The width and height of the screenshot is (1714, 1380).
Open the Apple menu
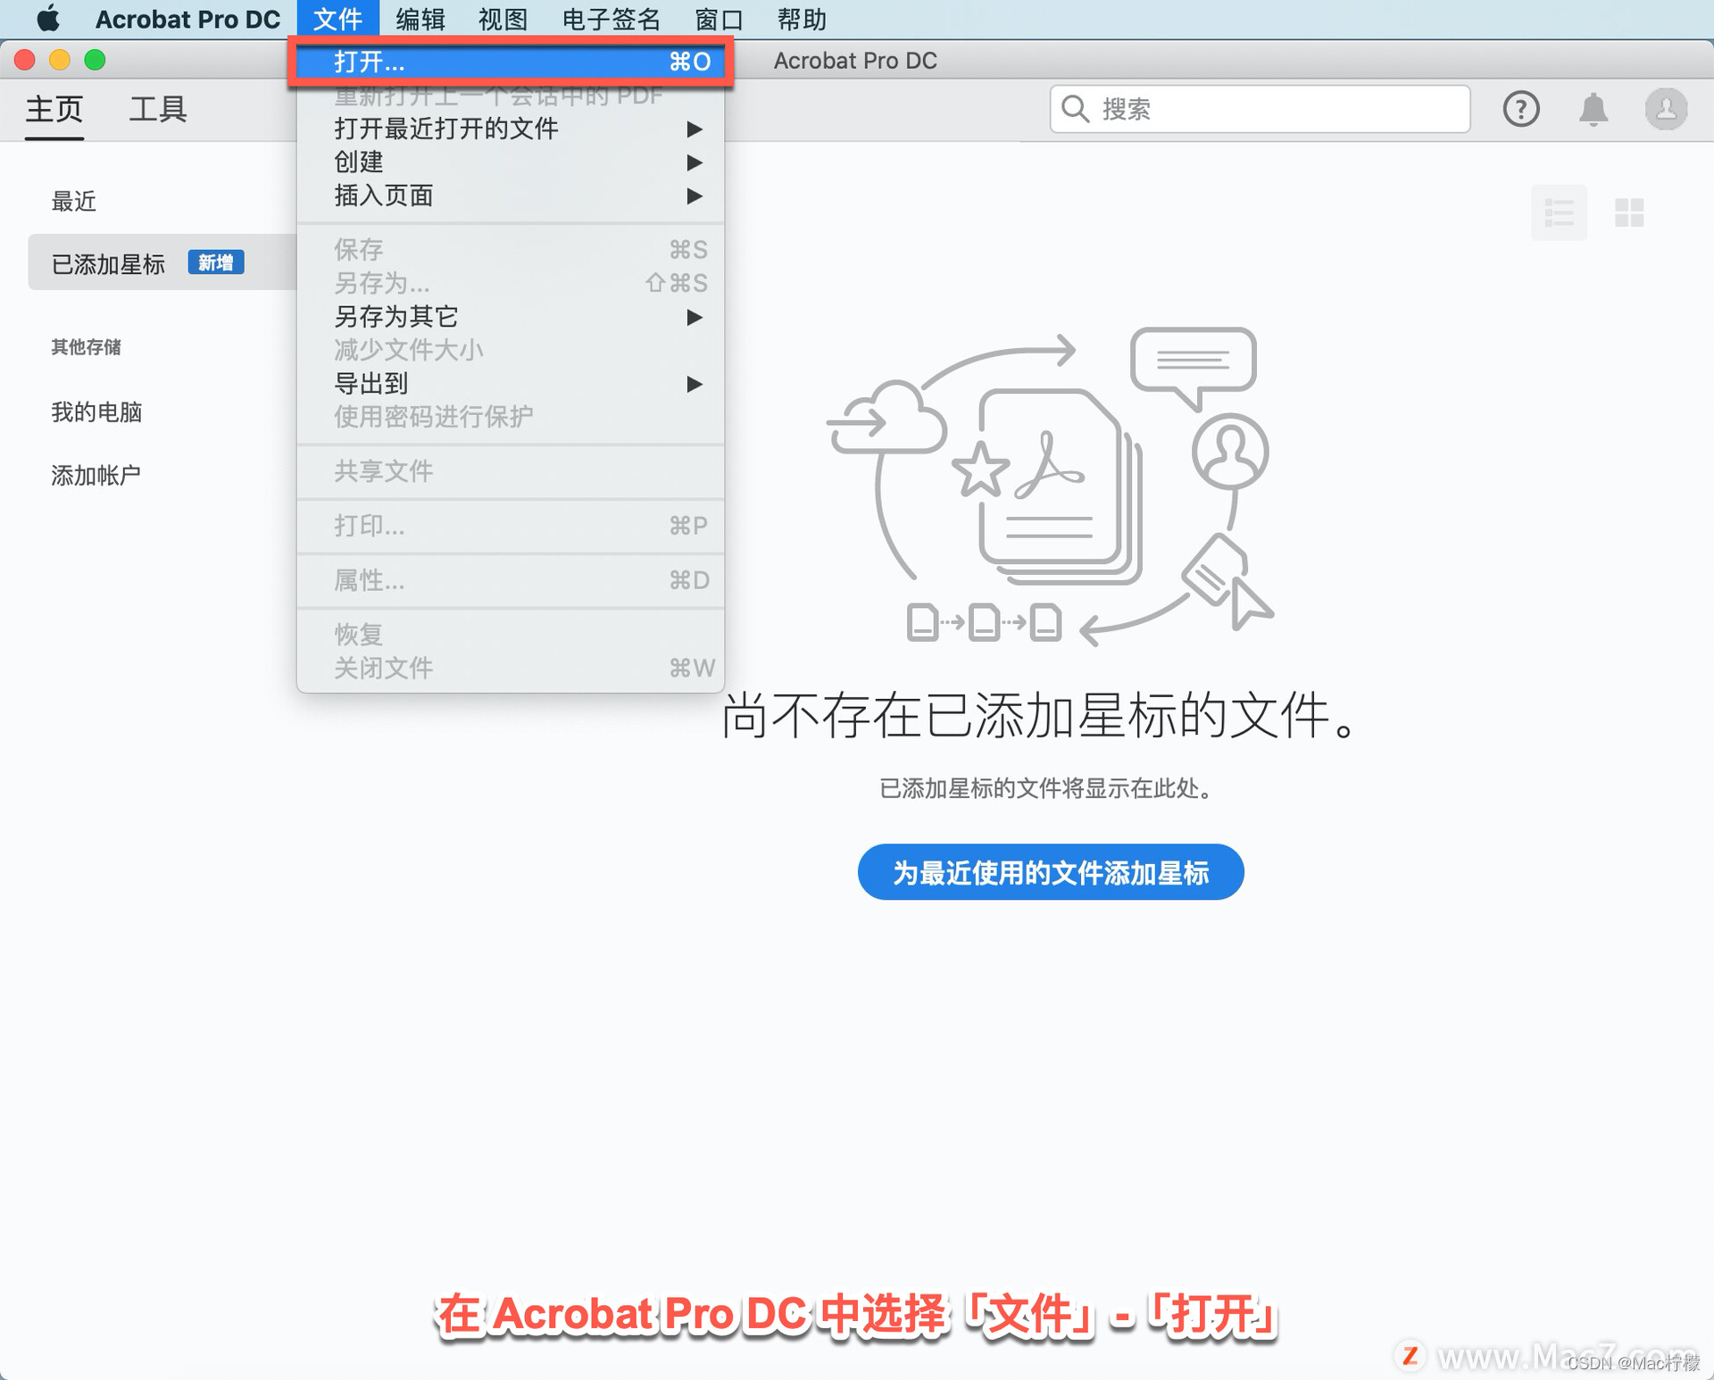tap(48, 19)
